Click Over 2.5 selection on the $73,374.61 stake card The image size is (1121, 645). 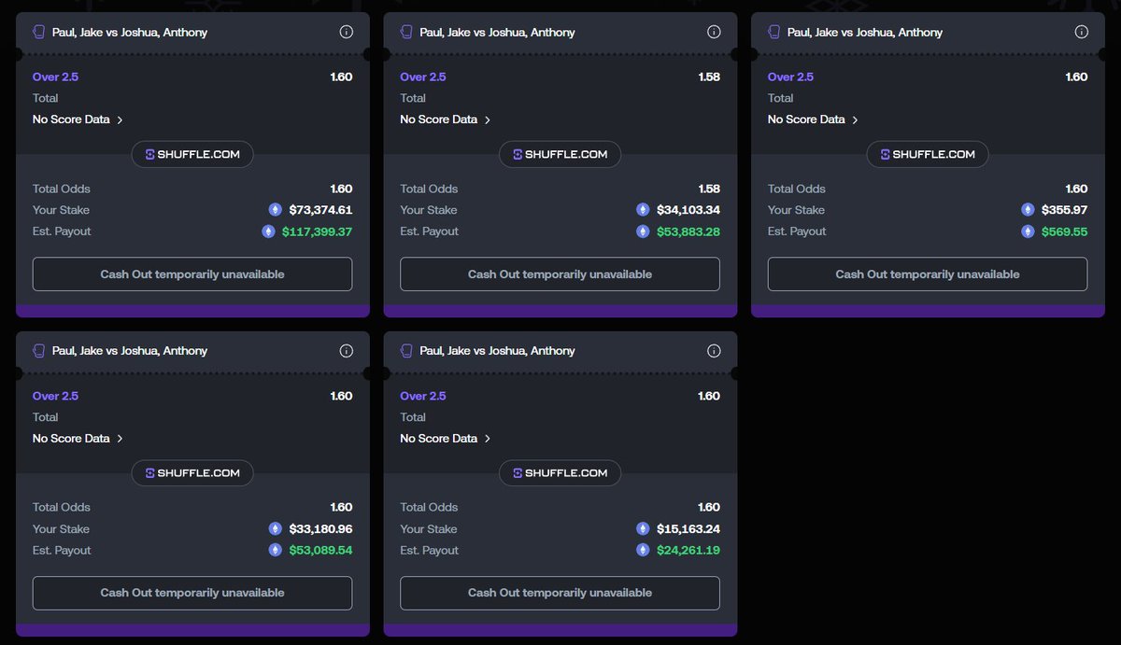56,77
